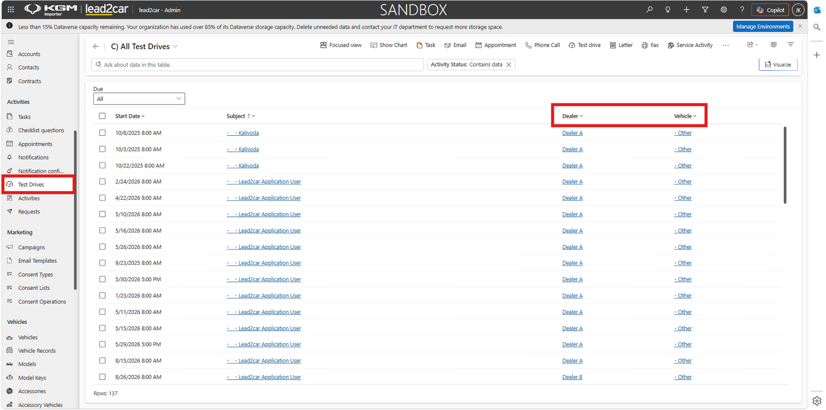Remove the Activity Status filter chip
The image size is (826, 410).
click(x=509, y=65)
